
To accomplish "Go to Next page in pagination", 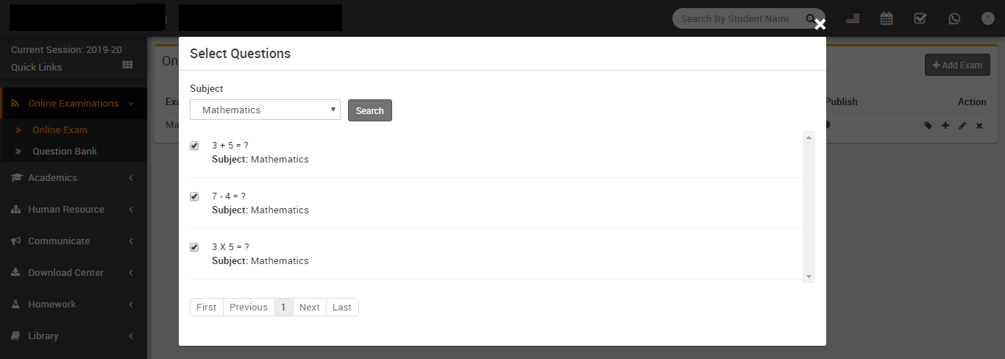I will tap(310, 307).
